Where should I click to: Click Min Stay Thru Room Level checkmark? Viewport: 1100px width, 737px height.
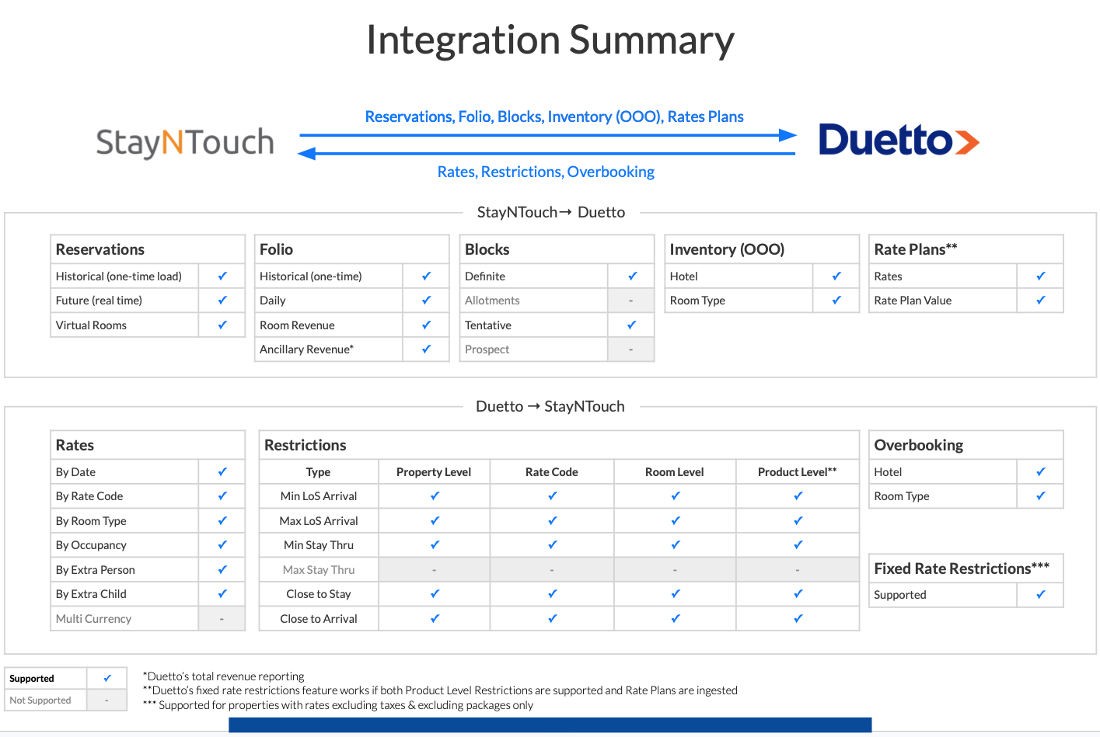point(675,544)
